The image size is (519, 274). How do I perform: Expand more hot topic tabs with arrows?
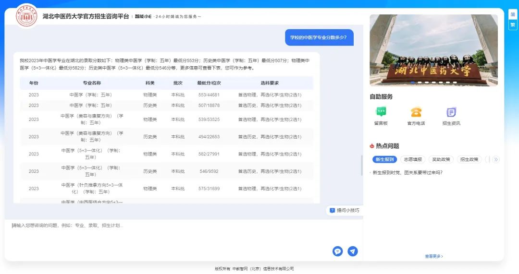tap(496, 159)
